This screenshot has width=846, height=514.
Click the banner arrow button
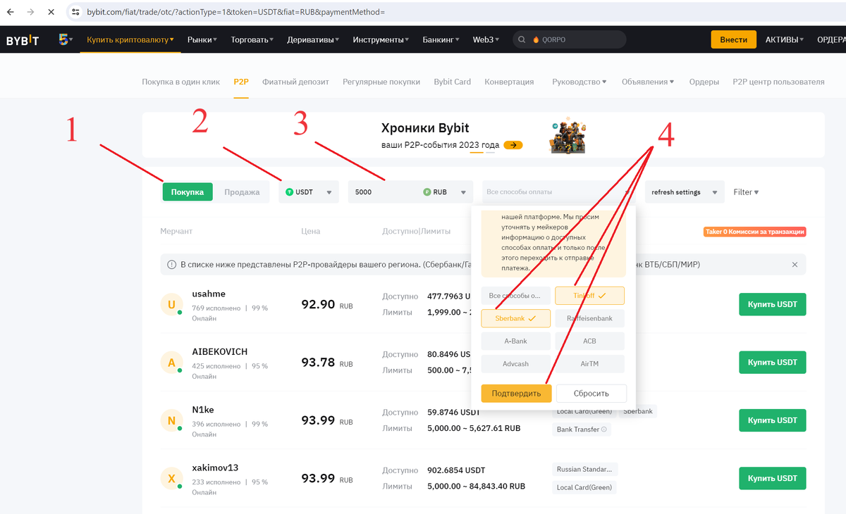513,145
